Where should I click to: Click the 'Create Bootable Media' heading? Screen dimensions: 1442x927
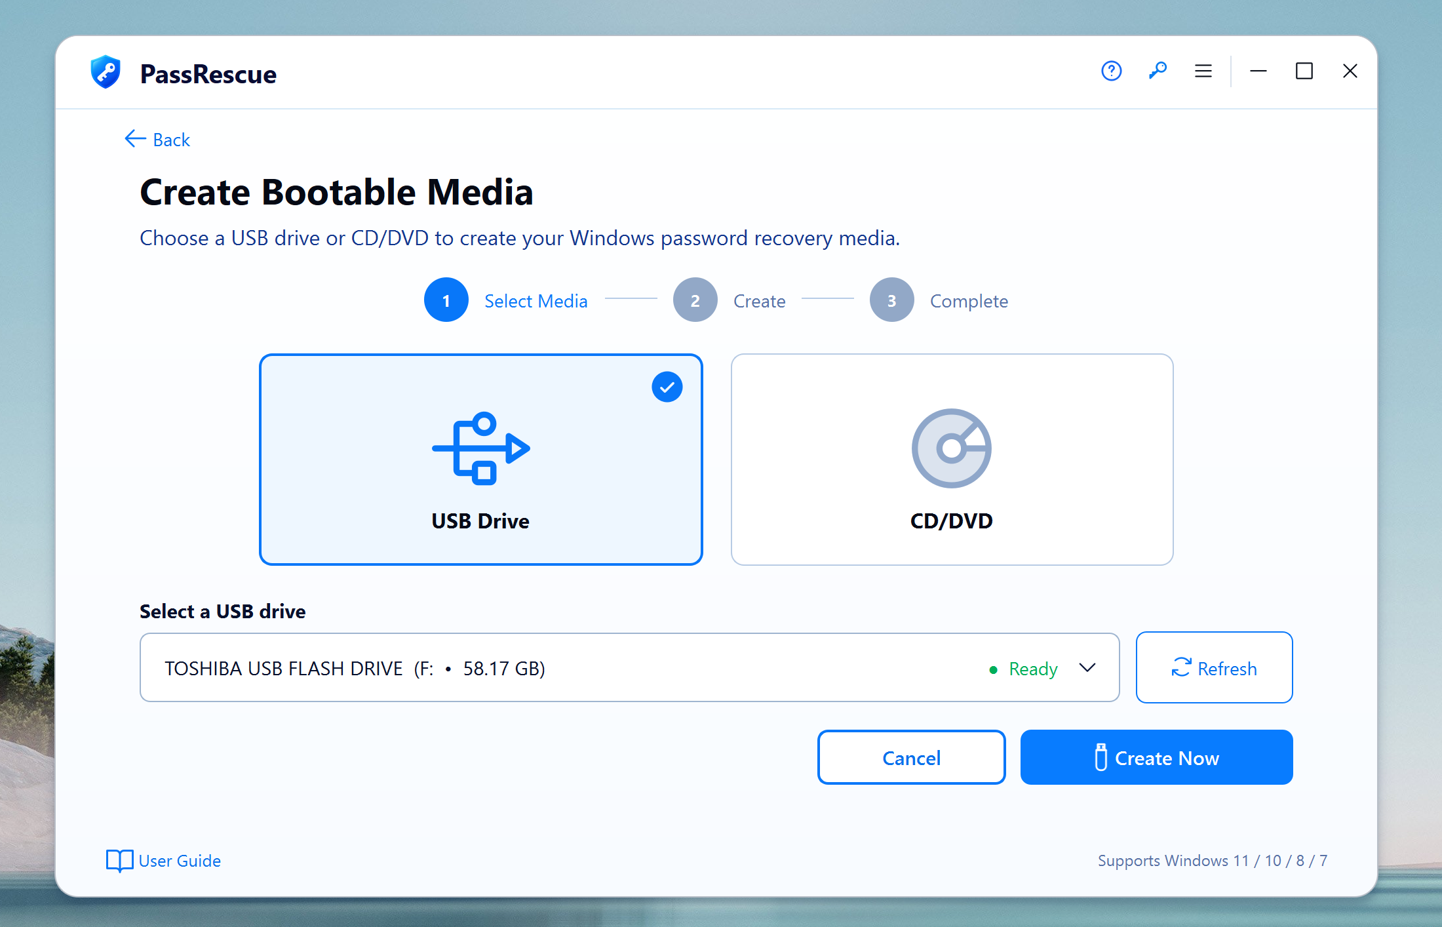click(x=336, y=192)
